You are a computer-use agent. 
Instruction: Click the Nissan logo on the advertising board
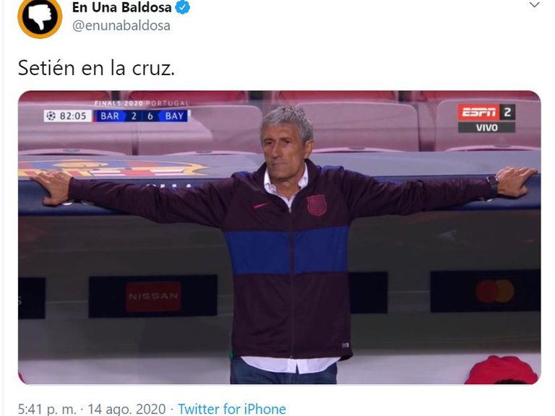coord(153,296)
